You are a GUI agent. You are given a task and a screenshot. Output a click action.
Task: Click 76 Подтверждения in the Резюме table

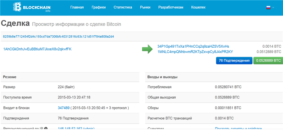point(73,118)
